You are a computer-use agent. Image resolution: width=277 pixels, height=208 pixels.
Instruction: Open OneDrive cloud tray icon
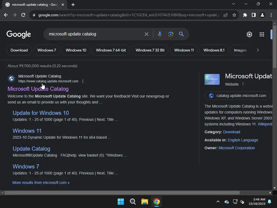tap(227, 201)
